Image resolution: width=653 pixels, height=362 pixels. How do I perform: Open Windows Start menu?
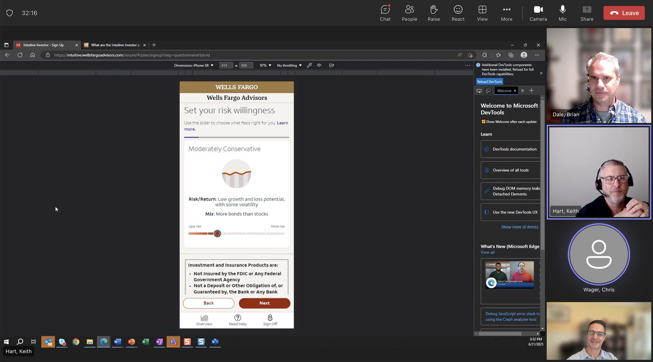tap(6, 342)
